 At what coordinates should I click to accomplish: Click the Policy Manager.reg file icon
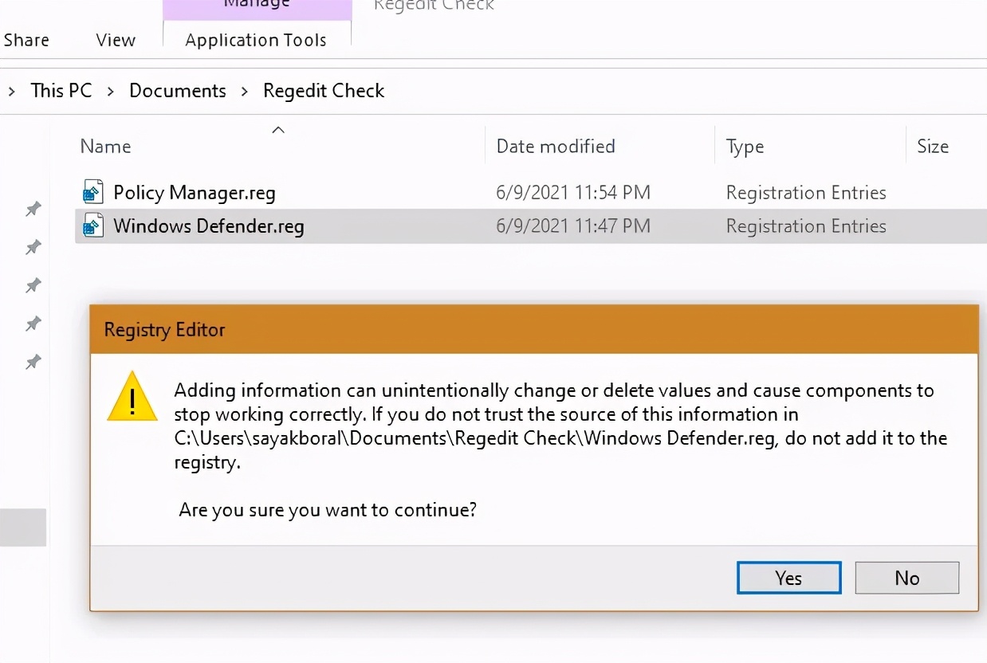click(x=93, y=191)
